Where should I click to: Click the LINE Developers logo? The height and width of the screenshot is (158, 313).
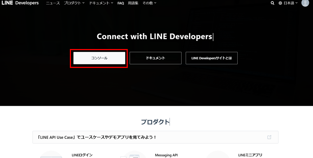(x=20, y=3)
